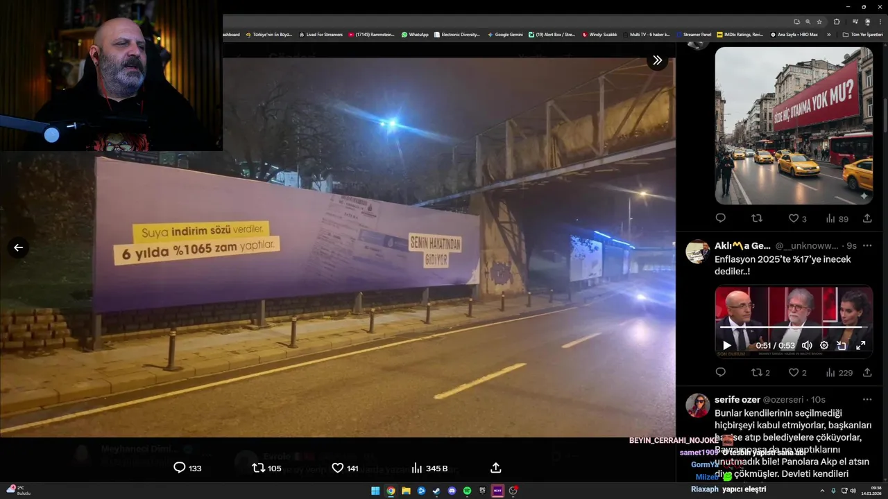Screen dimensions: 888x499
Task: Expand the hidden bookmarks overflow chevron
Action: pos(828,34)
